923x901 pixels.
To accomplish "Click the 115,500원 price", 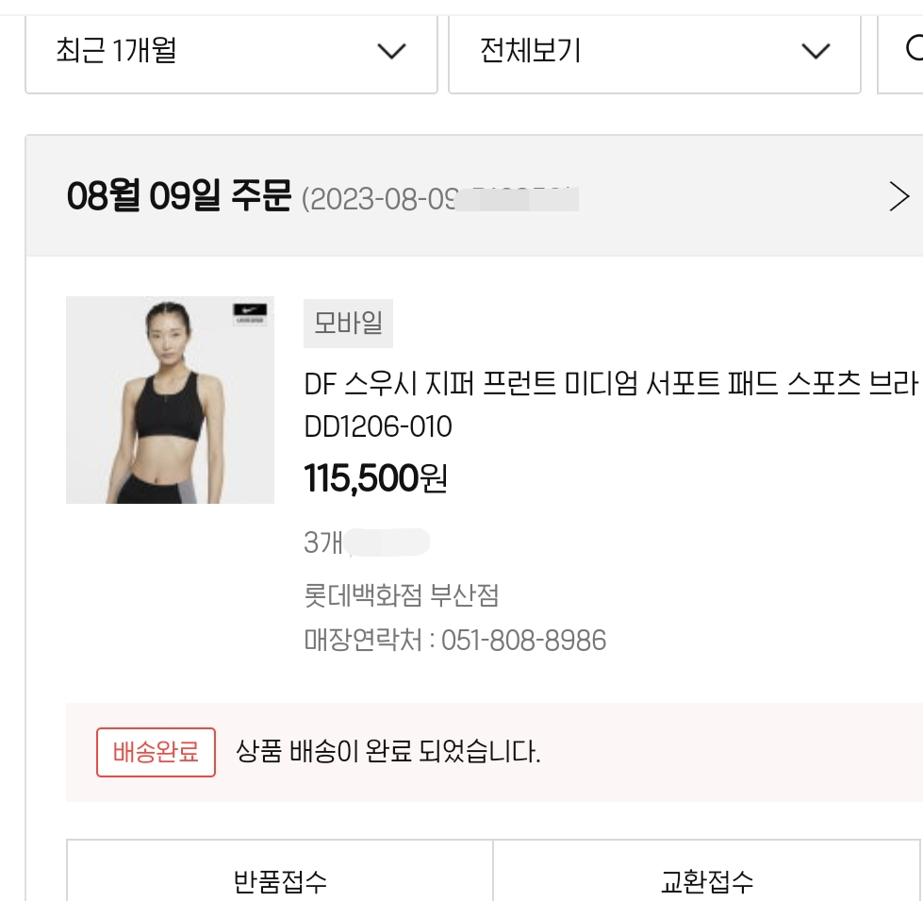I will pyautogui.click(x=375, y=479).
